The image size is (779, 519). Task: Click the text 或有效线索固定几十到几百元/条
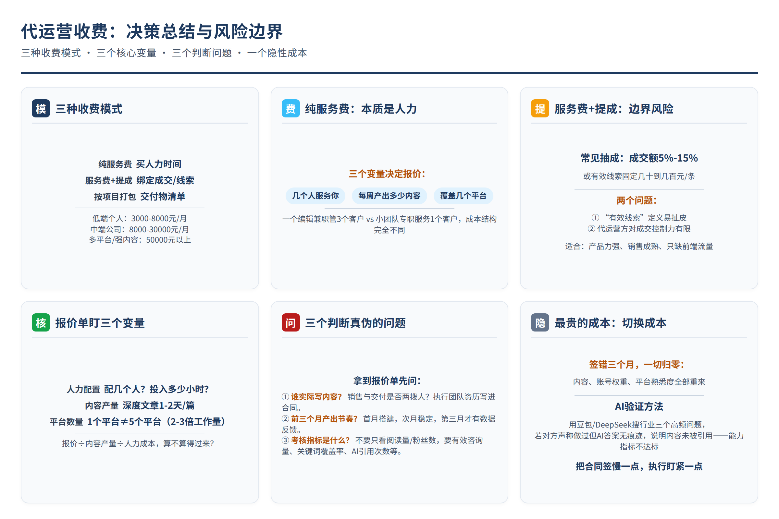tap(639, 176)
